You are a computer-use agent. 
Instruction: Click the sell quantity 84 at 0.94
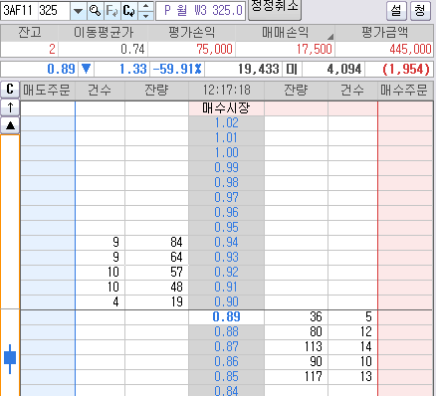(x=176, y=243)
